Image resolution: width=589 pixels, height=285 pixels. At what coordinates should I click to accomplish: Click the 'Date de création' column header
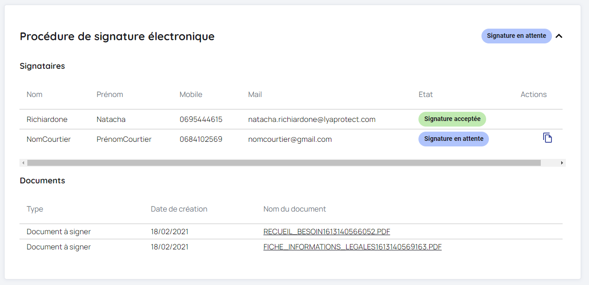pos(179,209)
